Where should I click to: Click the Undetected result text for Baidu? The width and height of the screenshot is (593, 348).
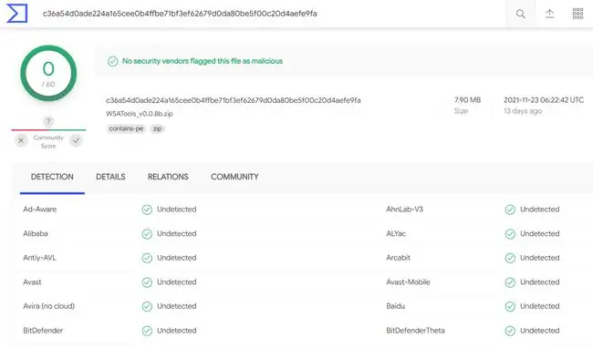pos(540,306)
